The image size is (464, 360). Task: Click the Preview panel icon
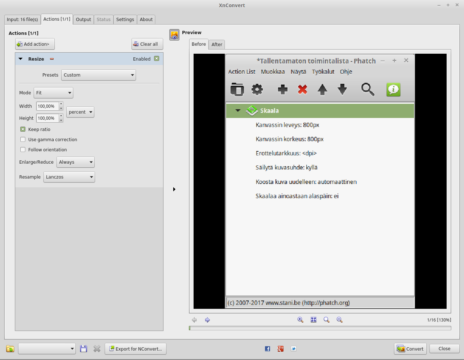pyautogui.click(x=174, y=35)
